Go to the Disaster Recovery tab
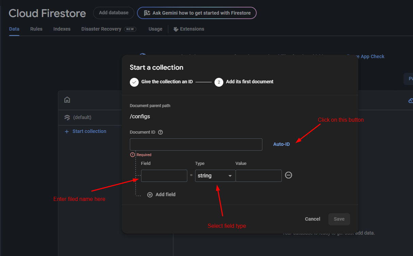413x256 pixels. click(101, 29)
